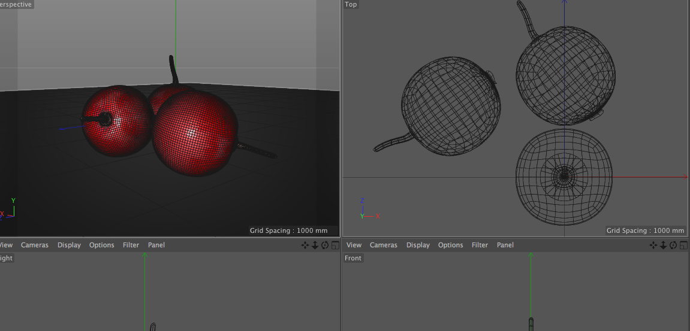Open Filter menu of the Front viewport
Viewport: 690px width, 331px height.
click(480, 245)
